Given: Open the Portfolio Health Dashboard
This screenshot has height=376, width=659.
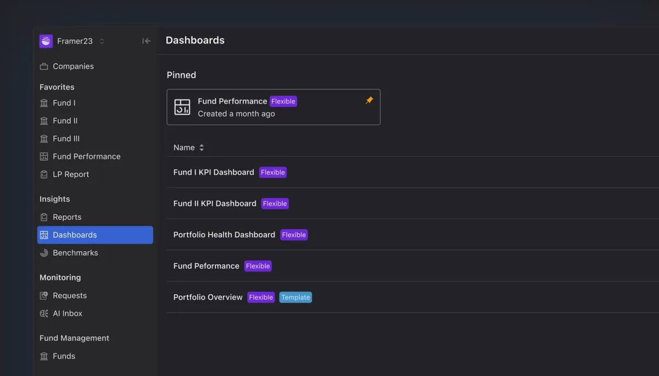Looking at the screenshot, I should click(224, 234).
